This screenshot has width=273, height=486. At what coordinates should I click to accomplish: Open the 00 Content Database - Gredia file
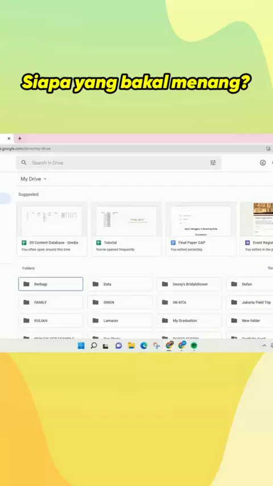[x=52, y=229]
